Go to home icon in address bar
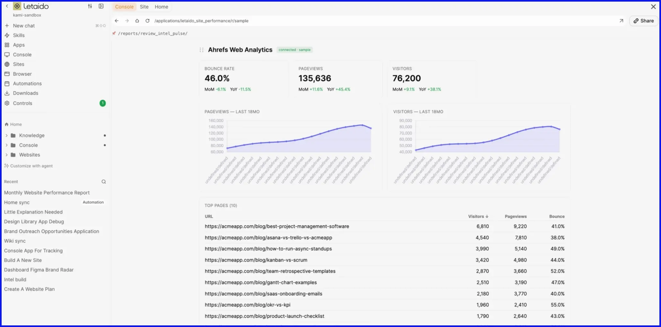Screen dimensions: 661x327 click(x=137, y=21)
